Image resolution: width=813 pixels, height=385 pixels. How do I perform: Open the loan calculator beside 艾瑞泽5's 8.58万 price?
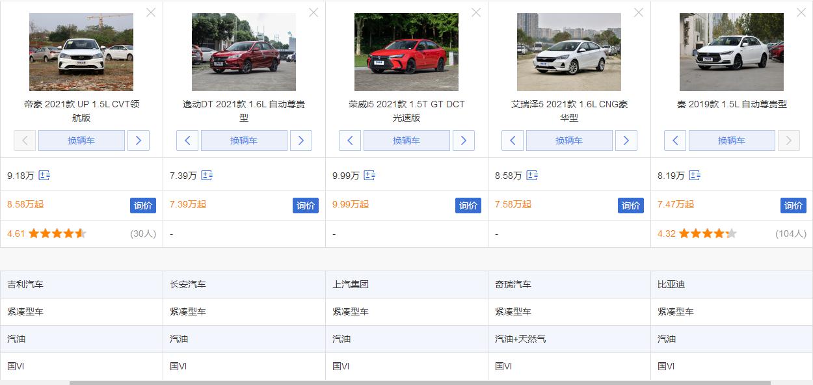pyautogui.click(x=533, y=174)
